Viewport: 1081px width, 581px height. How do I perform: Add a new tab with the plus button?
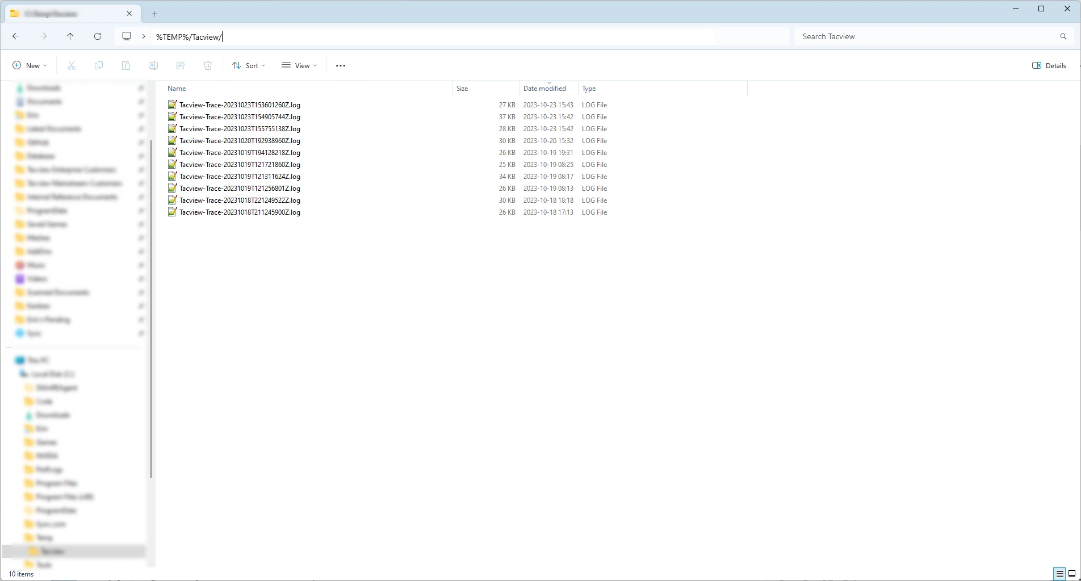[x=154, y=14]
